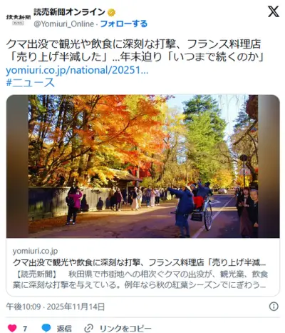Click the chain link copy icon
285x333 pixels.
tap(88, 328)
